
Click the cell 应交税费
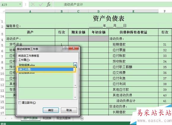tap(133, 73)
